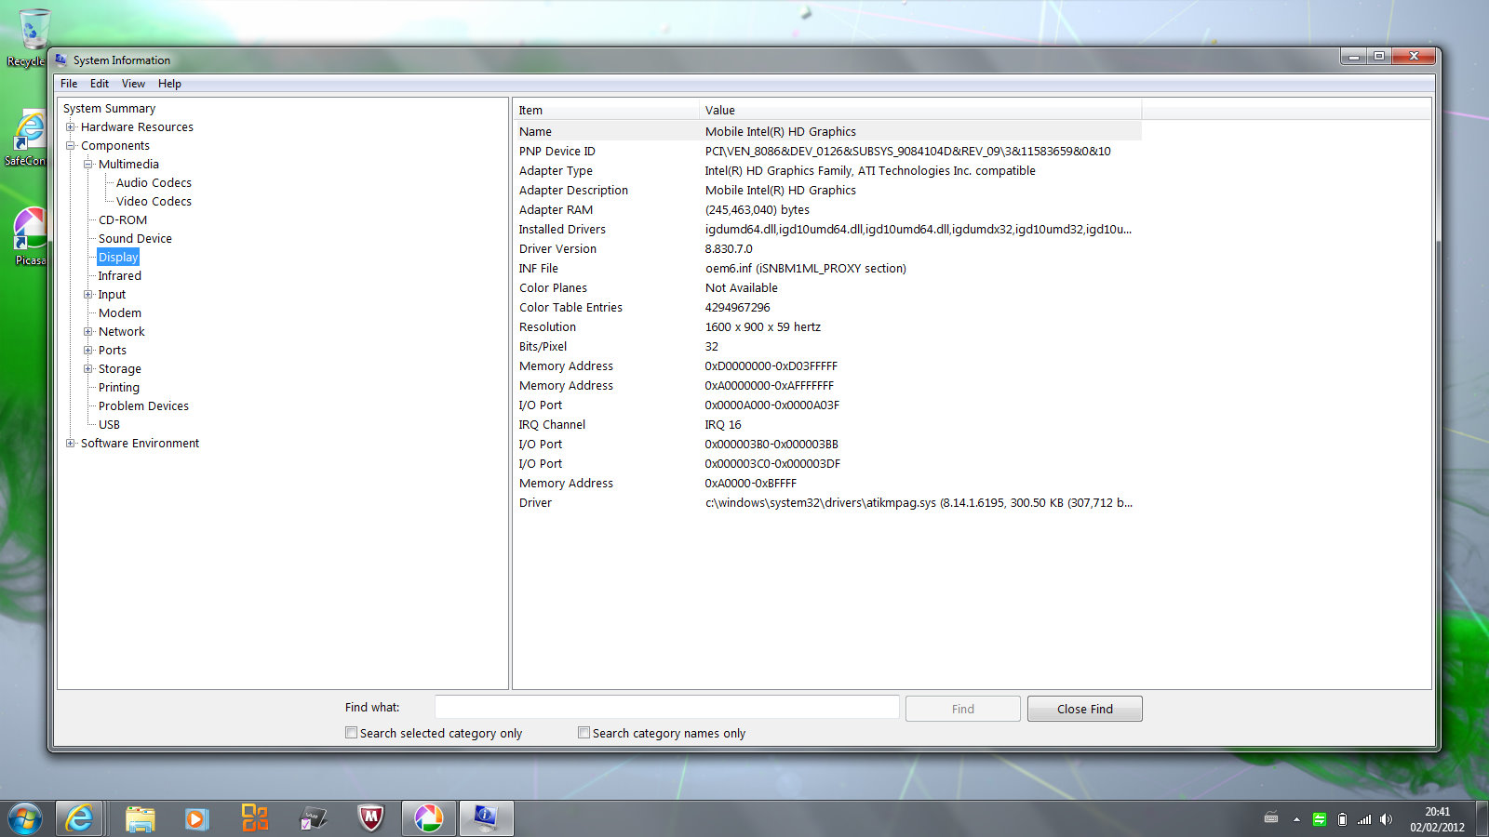The image size is (1489, 837).
Task: Click the System Information title bar icon
Action: pos(61,60)
